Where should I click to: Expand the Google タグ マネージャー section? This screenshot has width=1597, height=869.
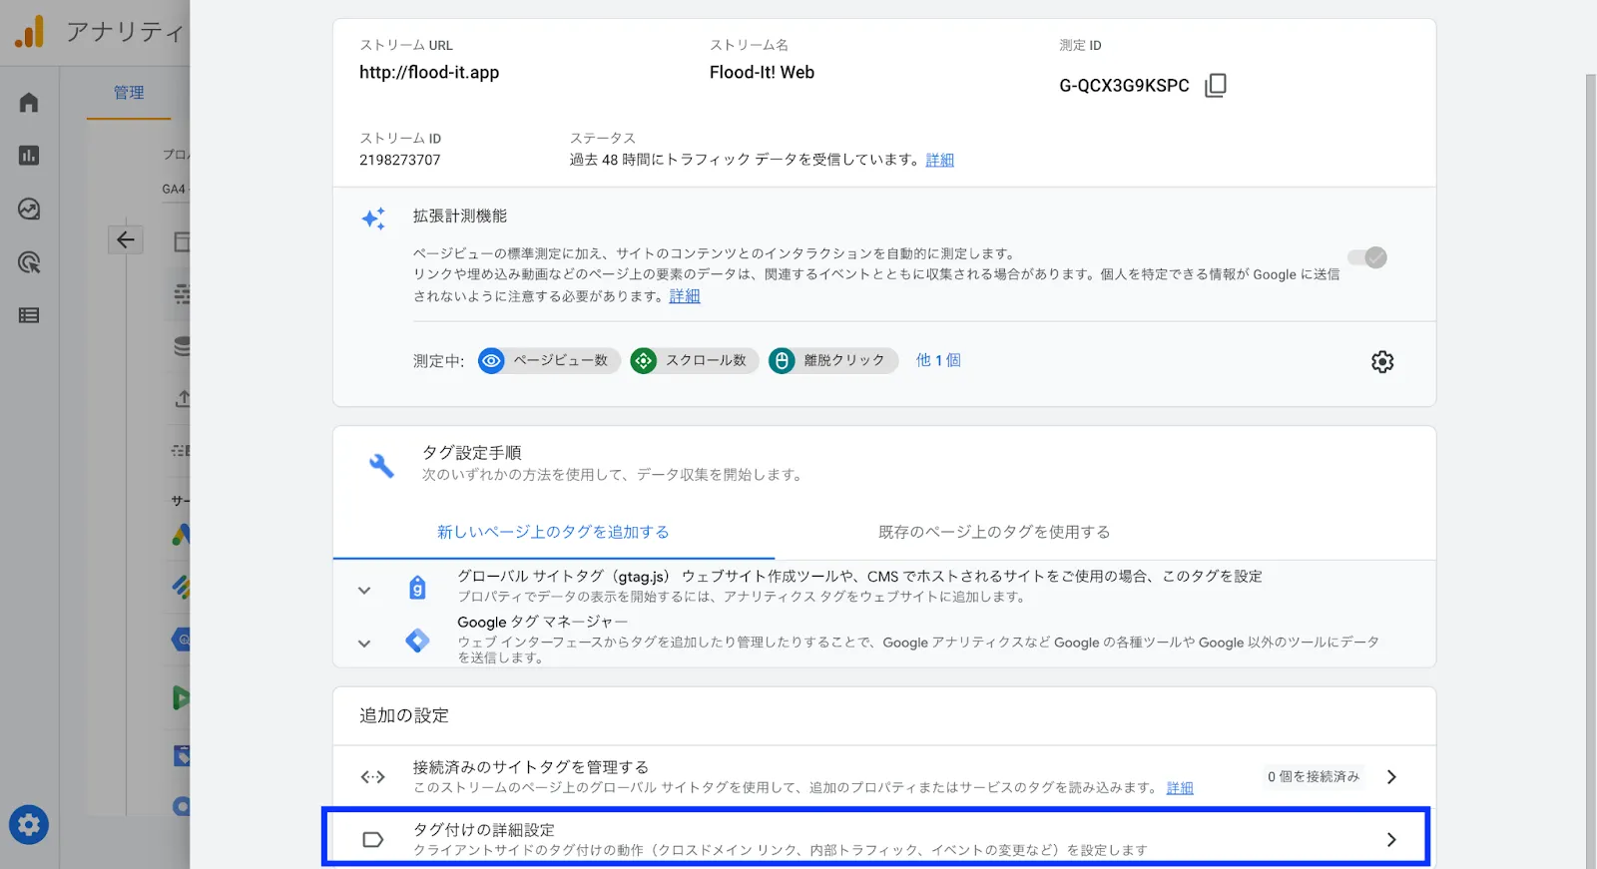coord(364,644)
